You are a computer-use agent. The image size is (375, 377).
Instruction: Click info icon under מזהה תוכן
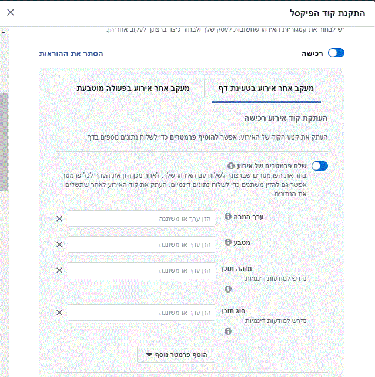pyautogui.click(x=228, y=289)
